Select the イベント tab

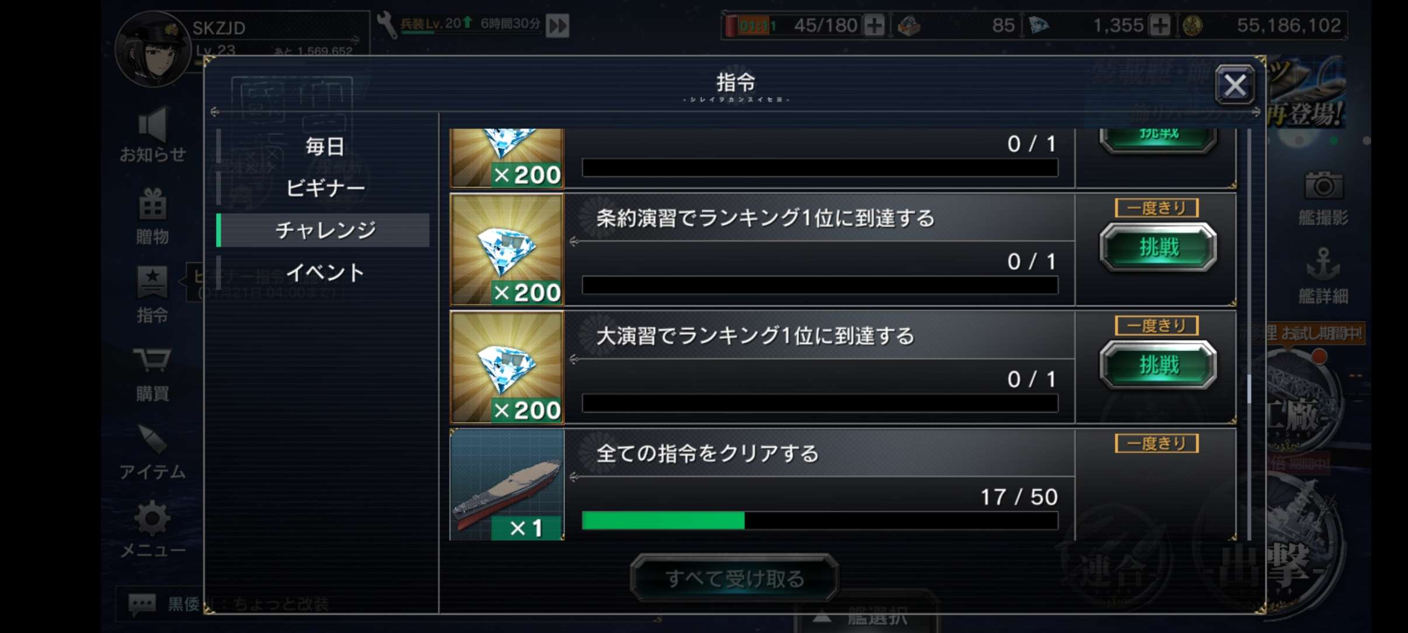coord(323,272)
